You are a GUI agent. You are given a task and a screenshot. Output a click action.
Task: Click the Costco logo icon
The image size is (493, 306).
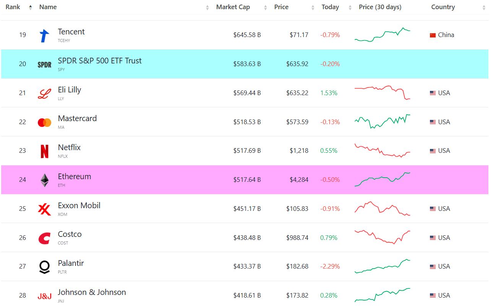click(44, 238)
